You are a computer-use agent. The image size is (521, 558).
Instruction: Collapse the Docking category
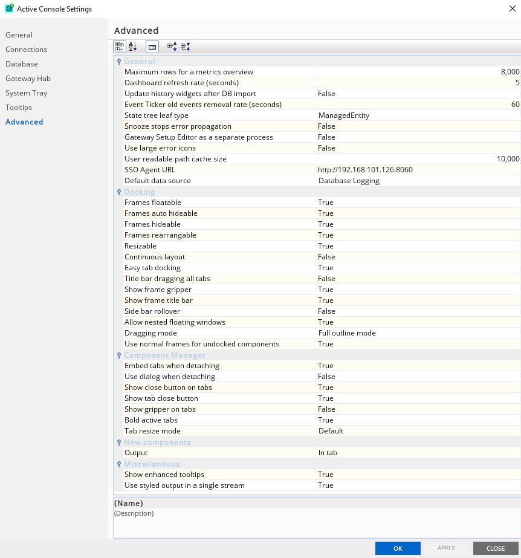[119, 192]
